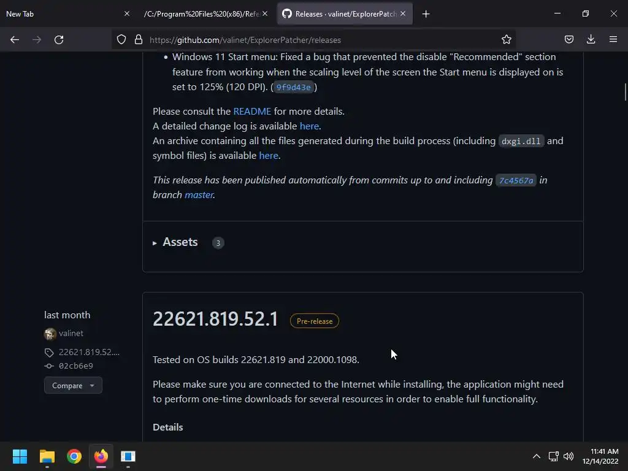This screenshot has height=471, width=628.
Task: Open the master branch link
Action: click(x=199, y=194)
